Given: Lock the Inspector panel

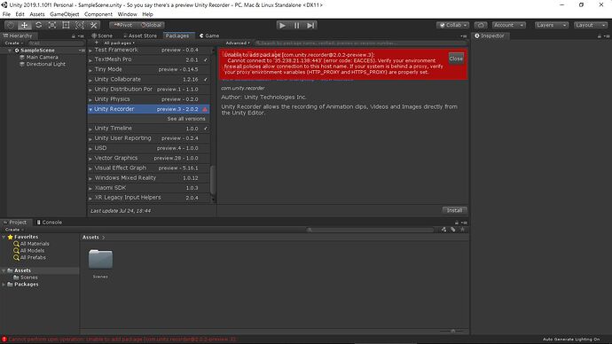Looking at the screenshot, I should coord(599,35).
